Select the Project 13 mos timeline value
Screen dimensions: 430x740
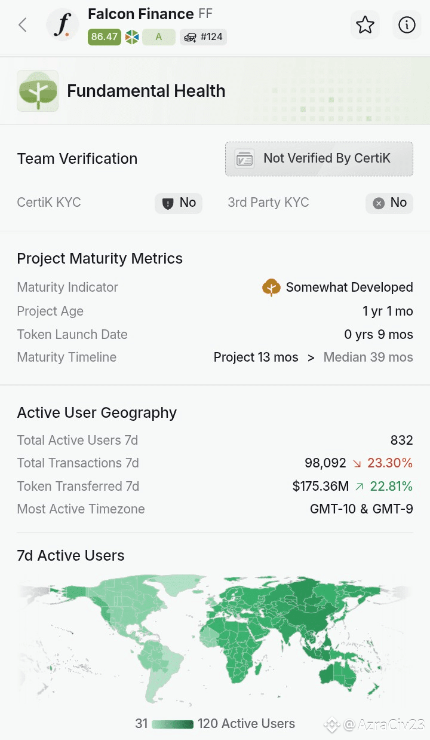click(x=256, y=357)
